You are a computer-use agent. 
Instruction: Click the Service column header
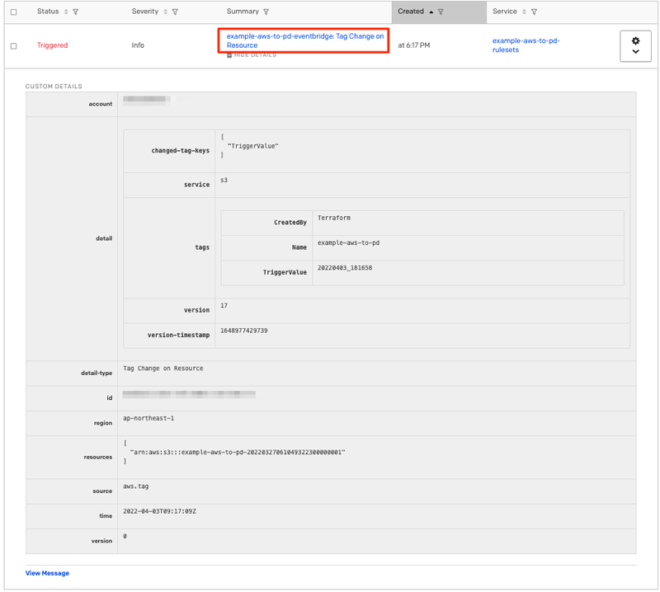click(504, 12)
